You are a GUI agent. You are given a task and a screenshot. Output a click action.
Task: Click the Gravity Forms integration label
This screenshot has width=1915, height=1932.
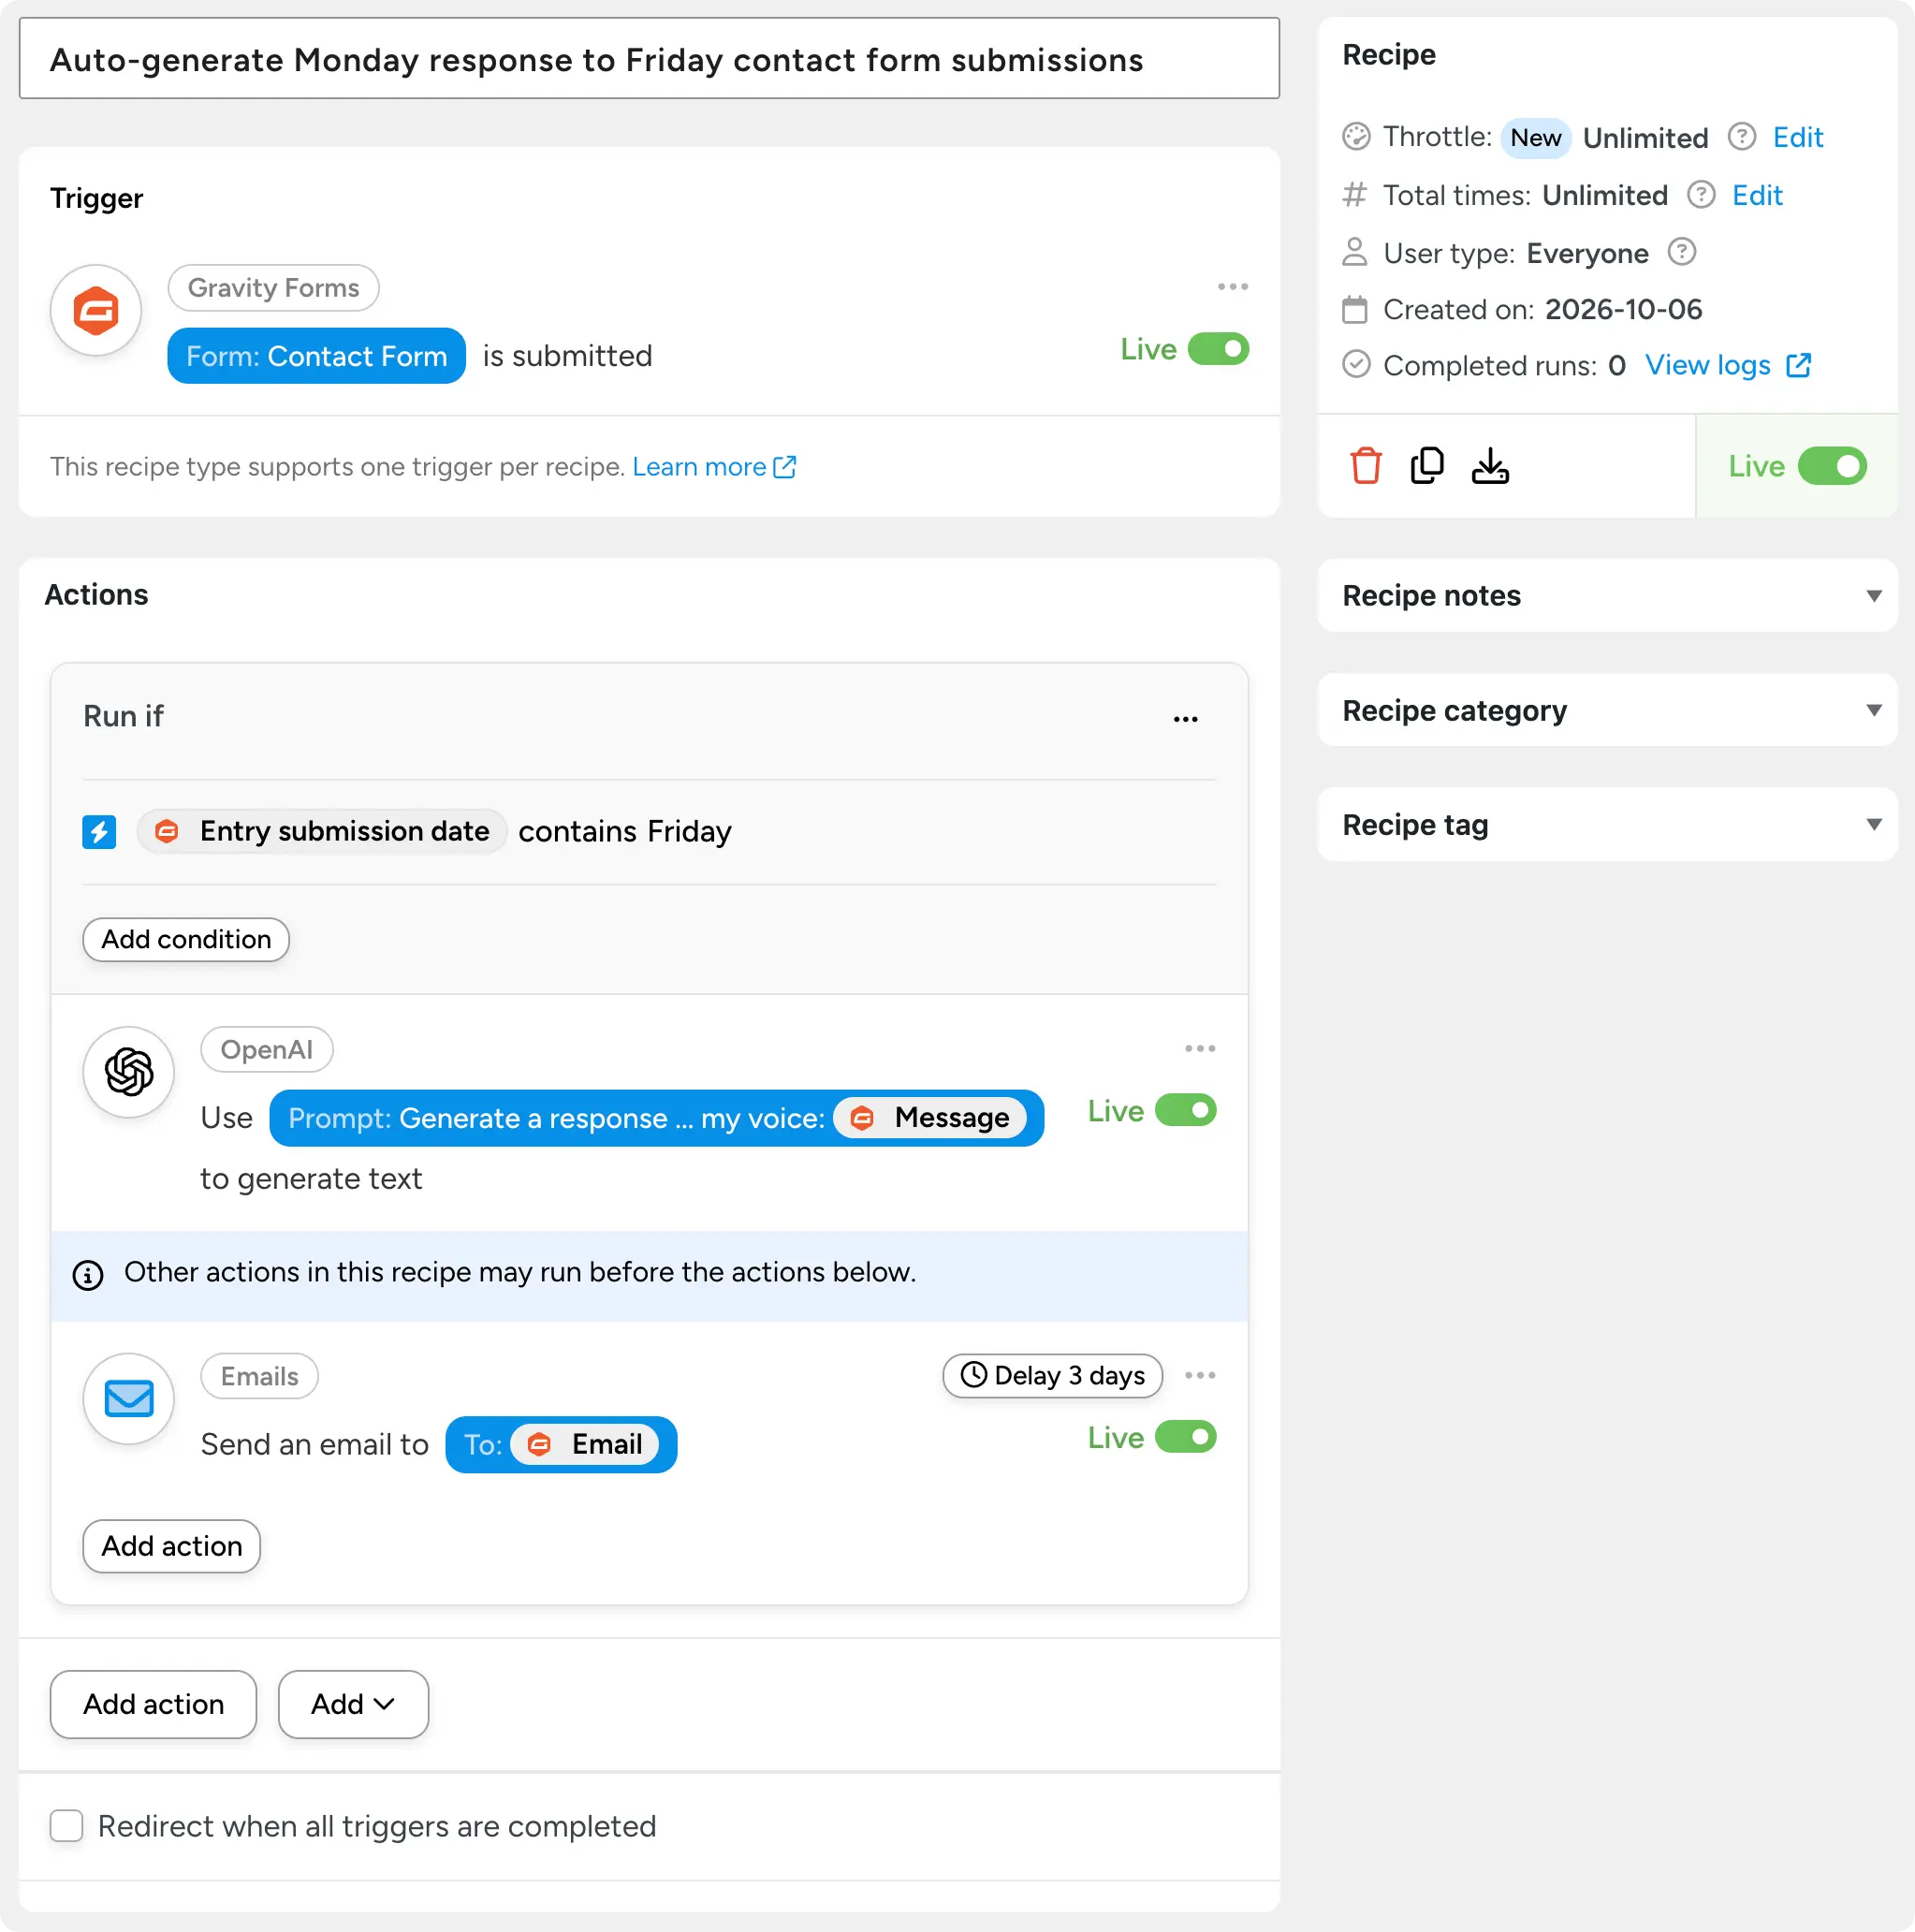[x=273, y=288]
